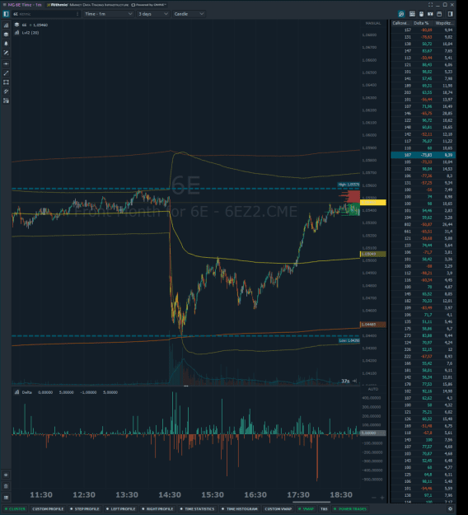Image resolution: width=468 pixels, height=515 pixels.
Task: Open the table icon at sidebar bottom
Action: [x=6, y=497]
